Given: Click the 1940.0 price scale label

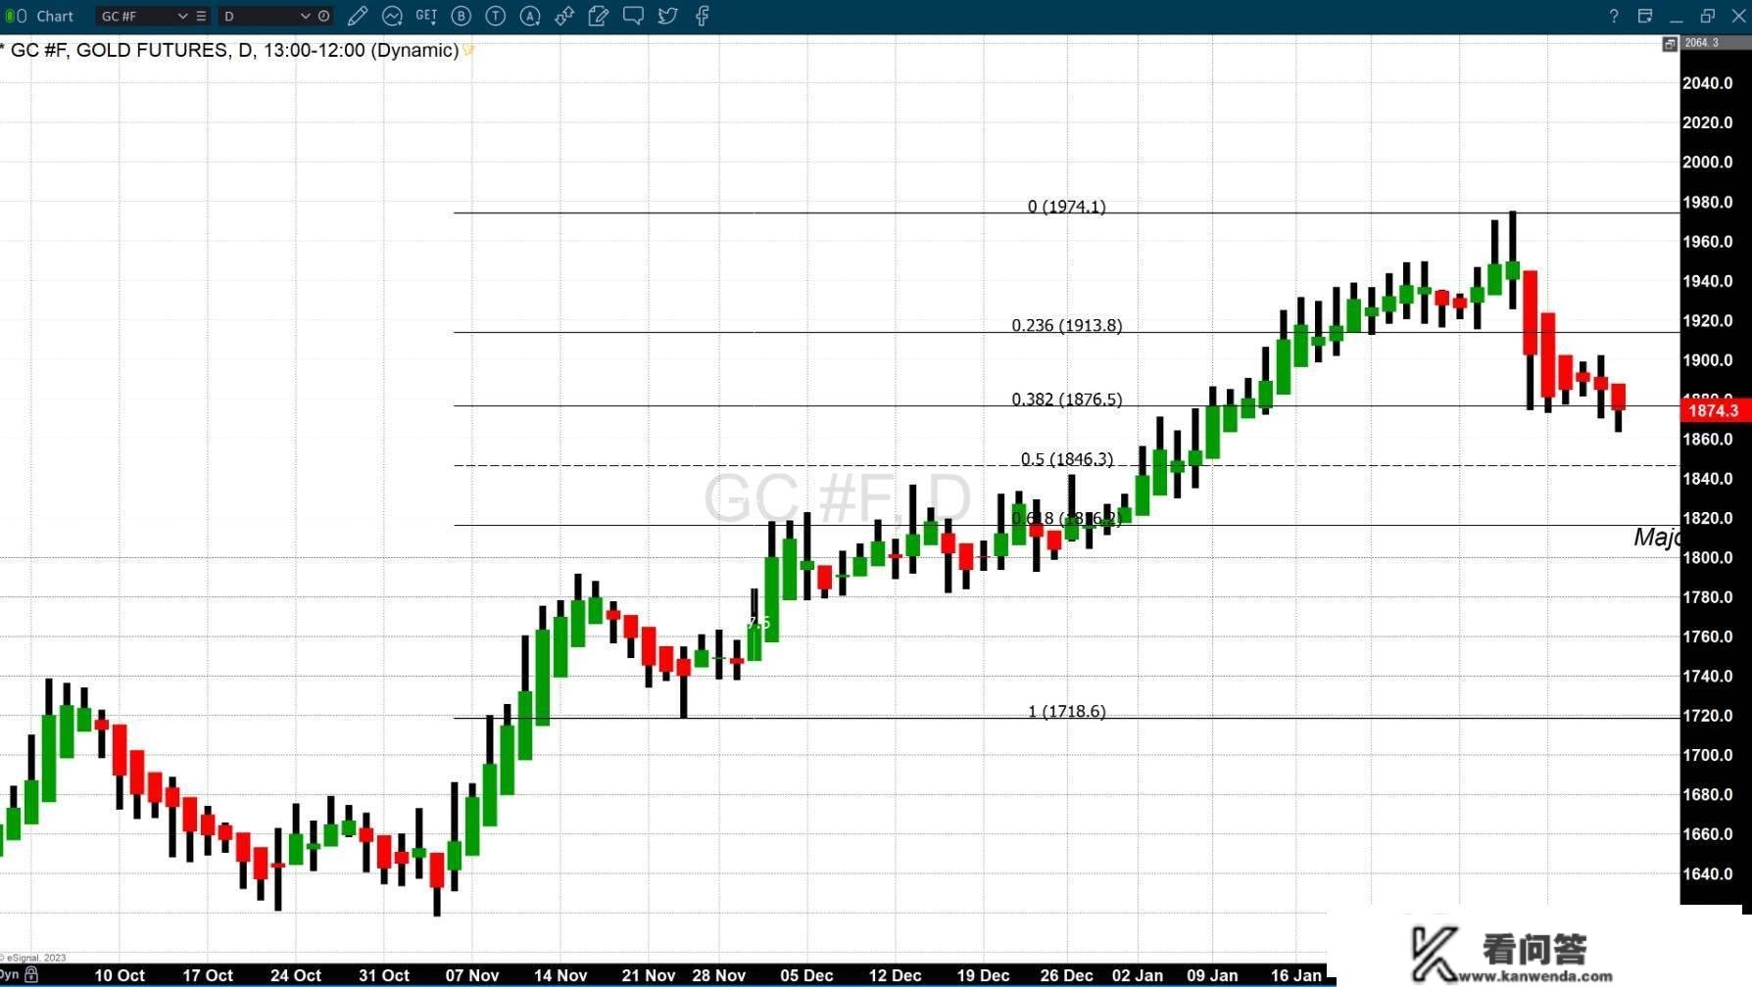Looking at the screenshot, I should point(1707,281).
